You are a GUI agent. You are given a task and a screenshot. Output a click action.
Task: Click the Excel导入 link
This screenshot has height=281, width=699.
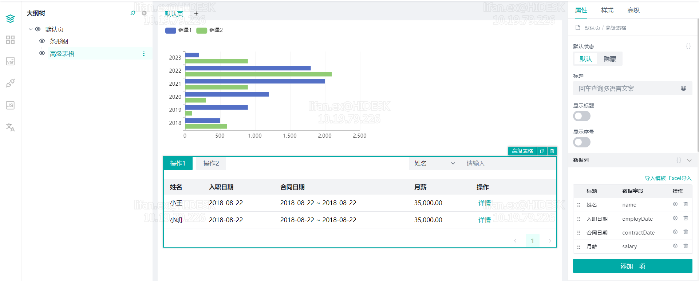click(680, 178)
